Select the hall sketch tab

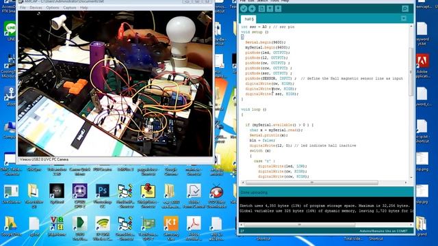[x=249, y=19]
